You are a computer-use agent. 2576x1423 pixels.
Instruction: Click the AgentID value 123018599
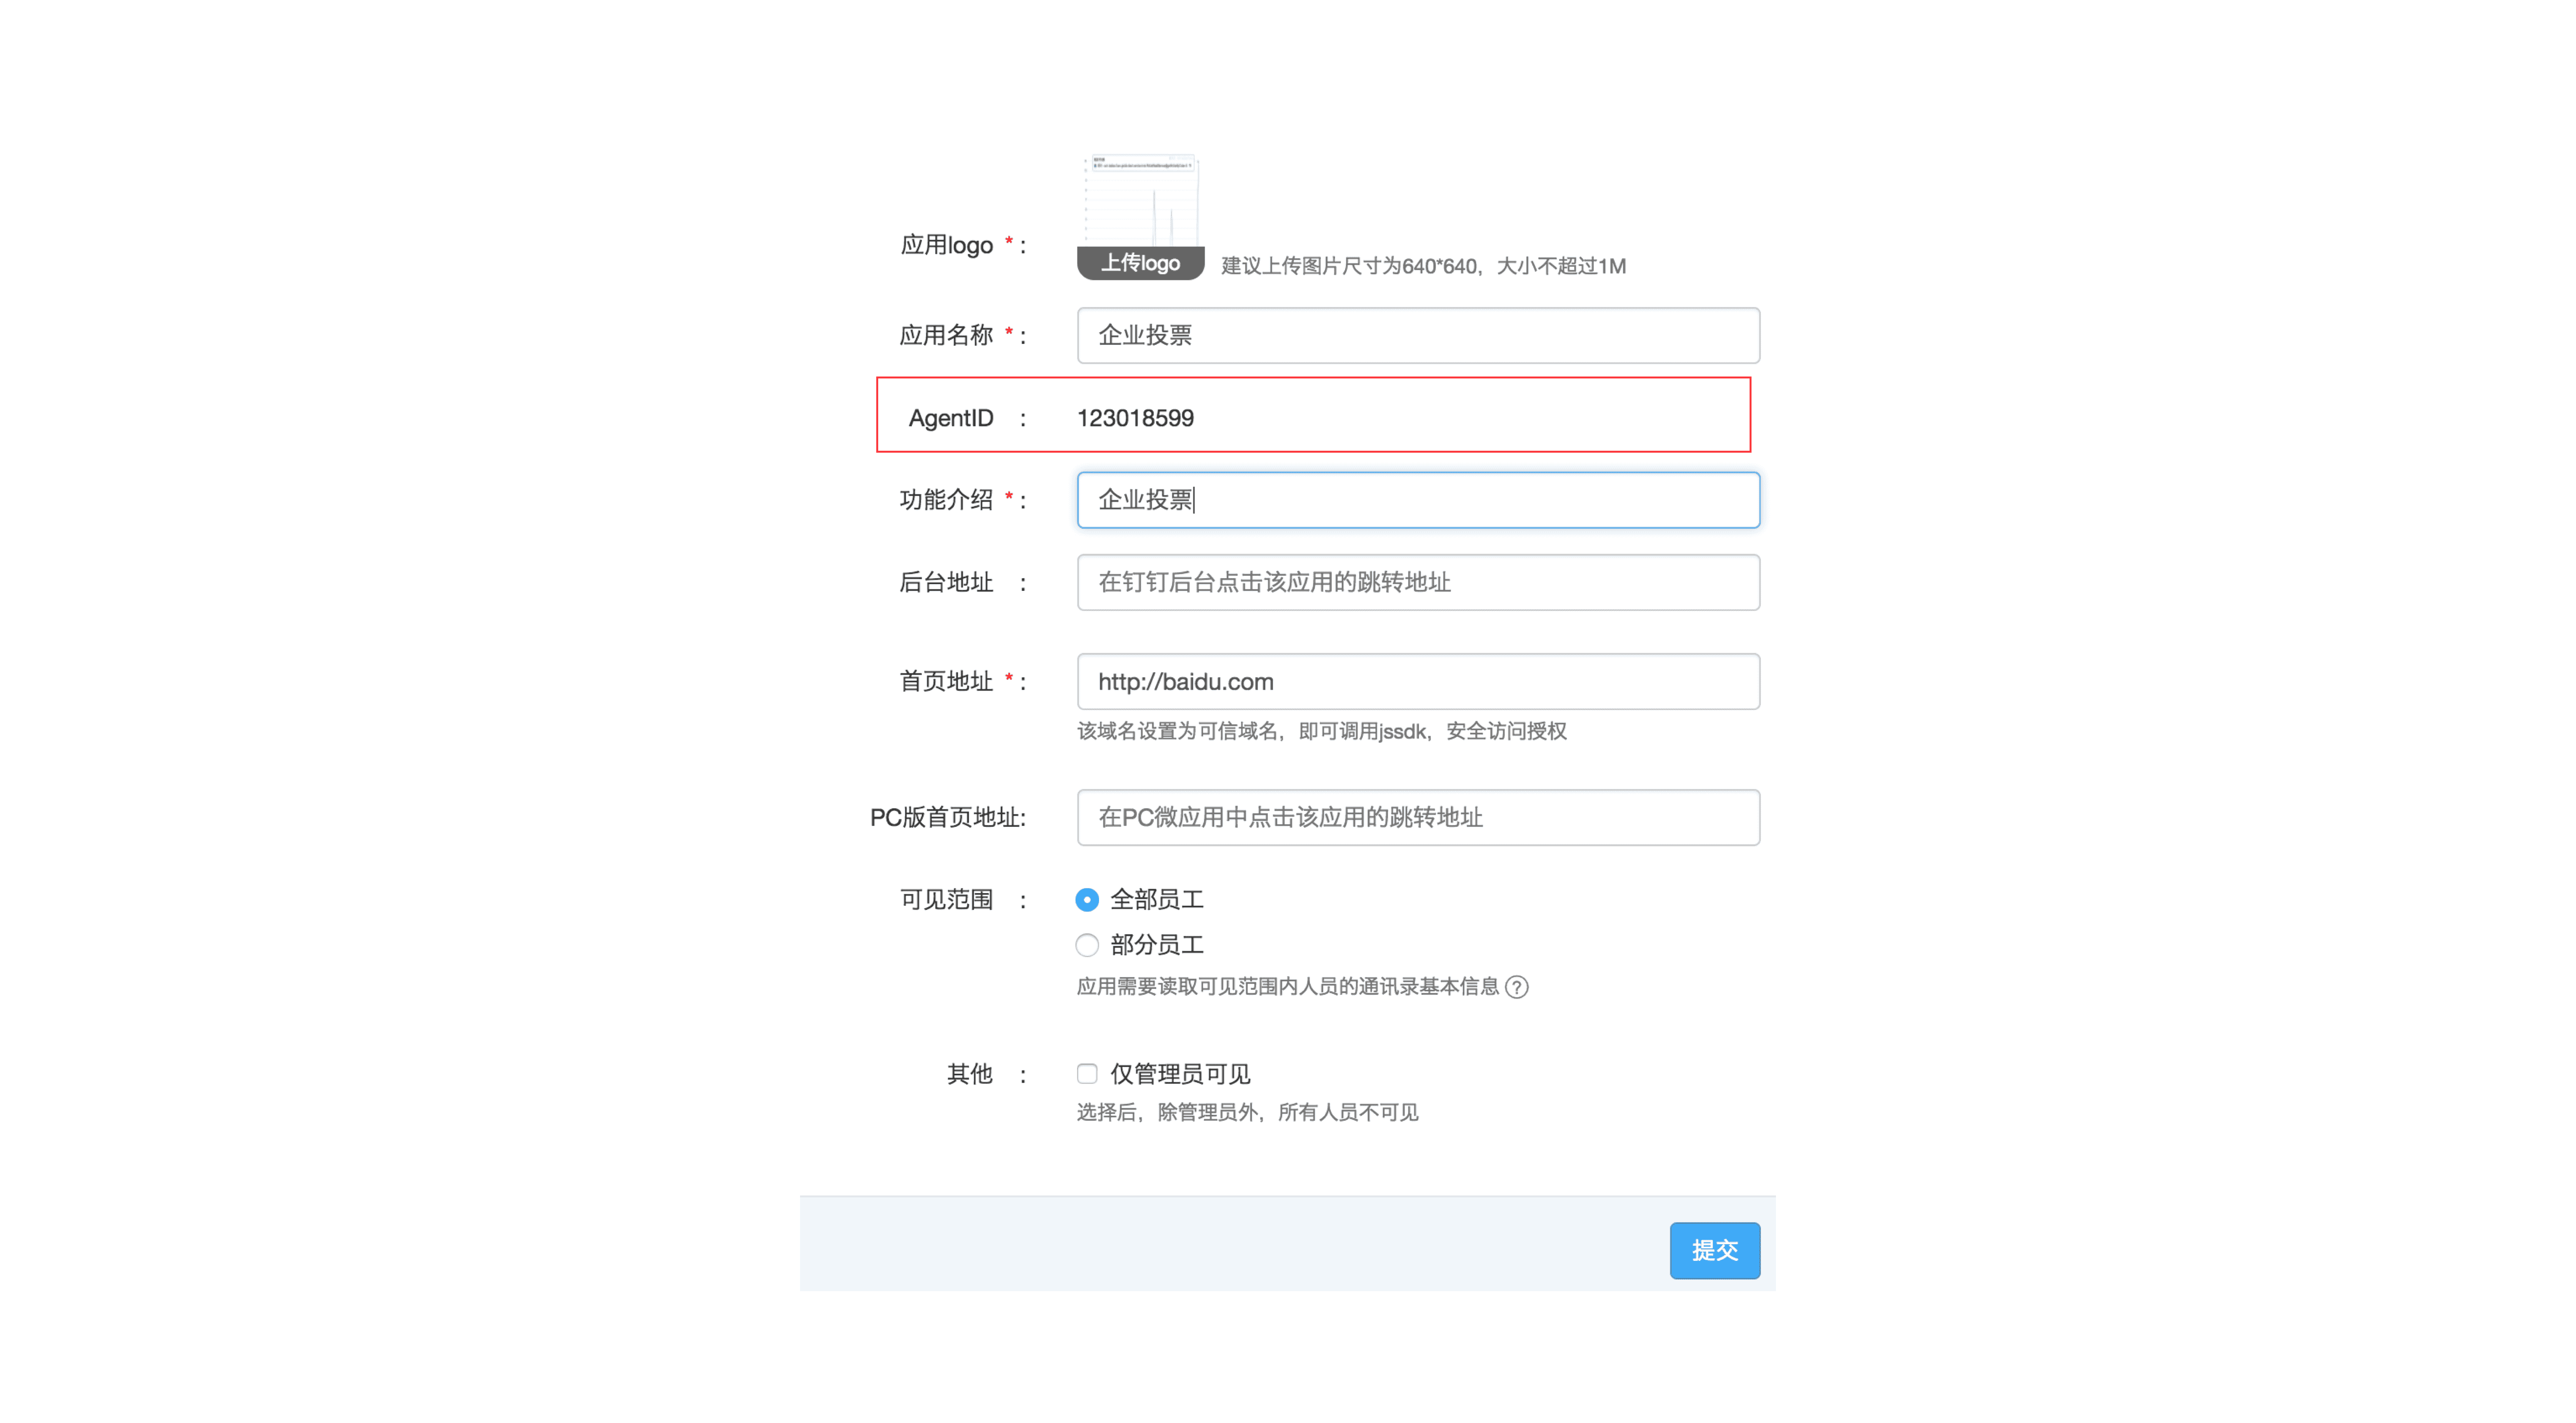[1135, 418]
